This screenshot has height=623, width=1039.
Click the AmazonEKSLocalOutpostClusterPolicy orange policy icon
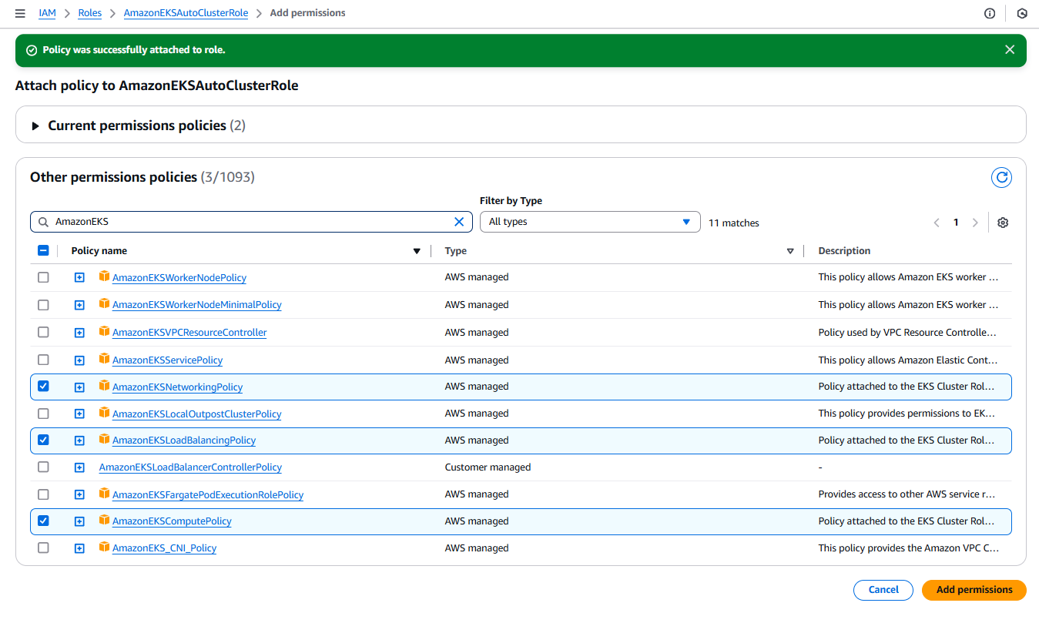[x=104, y=413]
